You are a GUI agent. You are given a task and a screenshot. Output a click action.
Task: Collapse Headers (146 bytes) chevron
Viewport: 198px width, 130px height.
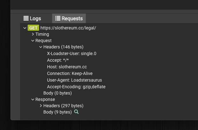pos(41,47)
